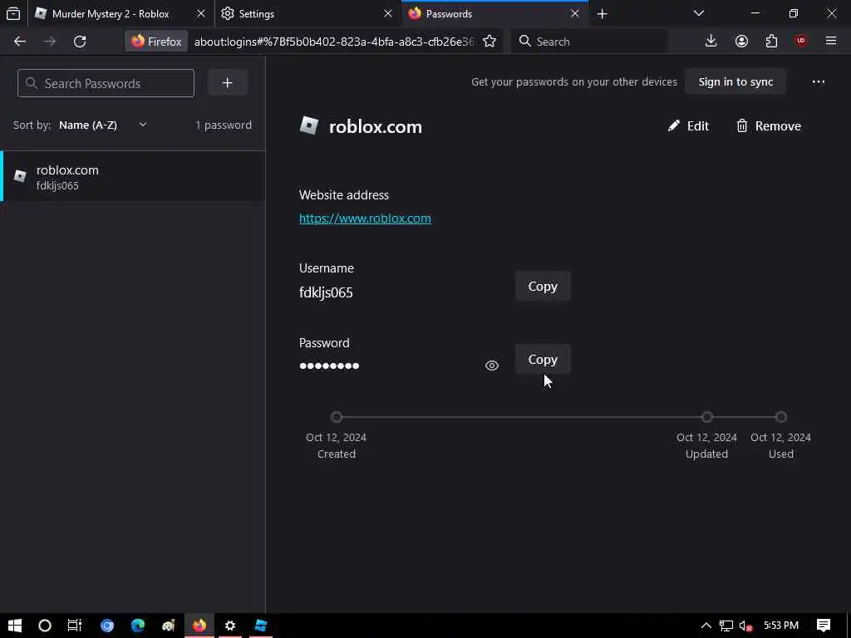Open the network icon in system tray

click(726, 626)
